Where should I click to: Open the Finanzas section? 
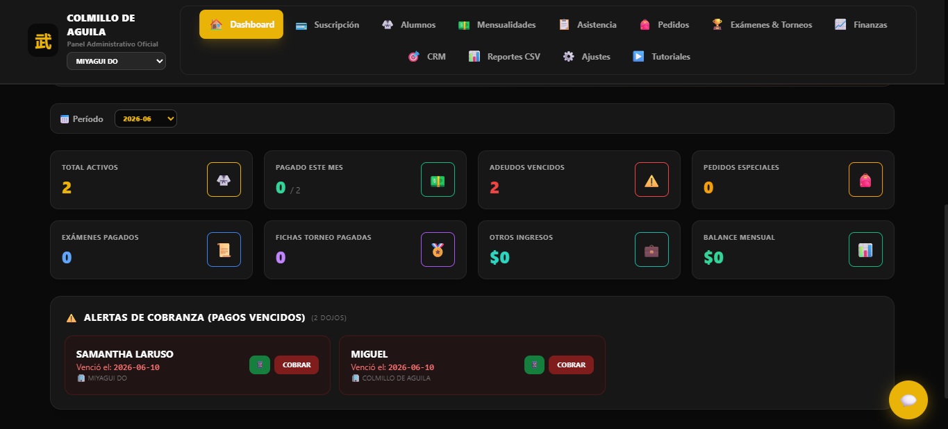(860, 25)
